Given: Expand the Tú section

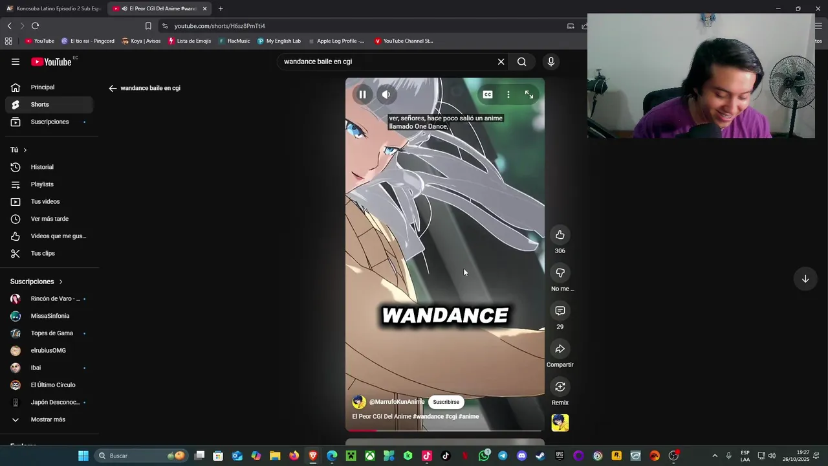Looking at the screenshot, I should point(19,150).
